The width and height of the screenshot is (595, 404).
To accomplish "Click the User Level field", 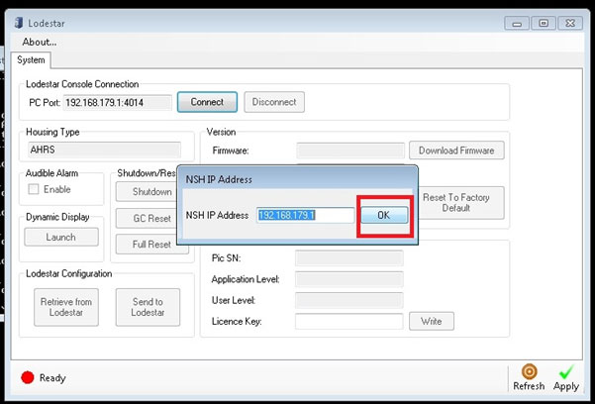I will pyautogui.click(x=349, y=300).
